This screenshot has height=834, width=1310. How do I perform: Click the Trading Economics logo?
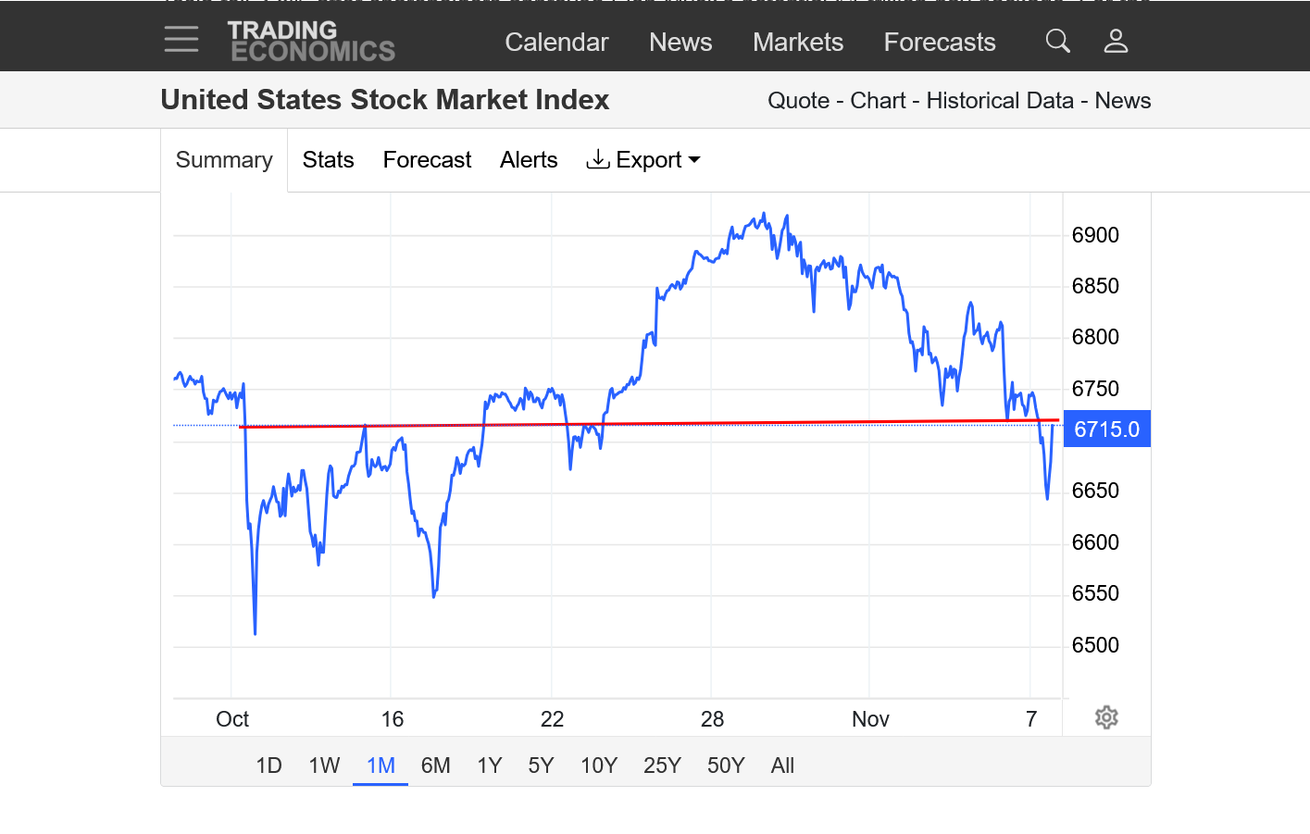coord(311,42)
